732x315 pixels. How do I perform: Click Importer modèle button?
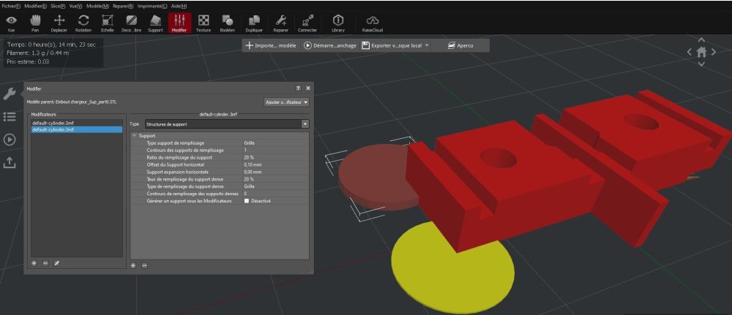pos(271,45)
